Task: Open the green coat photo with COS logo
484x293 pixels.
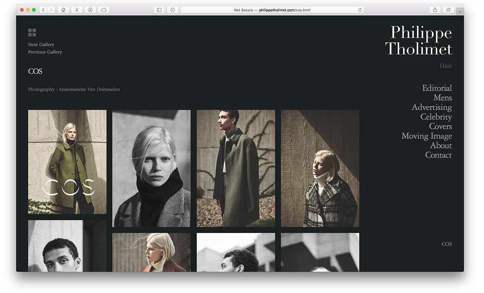Action: coord(67,162)
